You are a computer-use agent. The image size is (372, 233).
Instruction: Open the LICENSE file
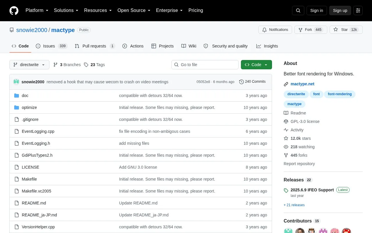[x=31, y=167]
